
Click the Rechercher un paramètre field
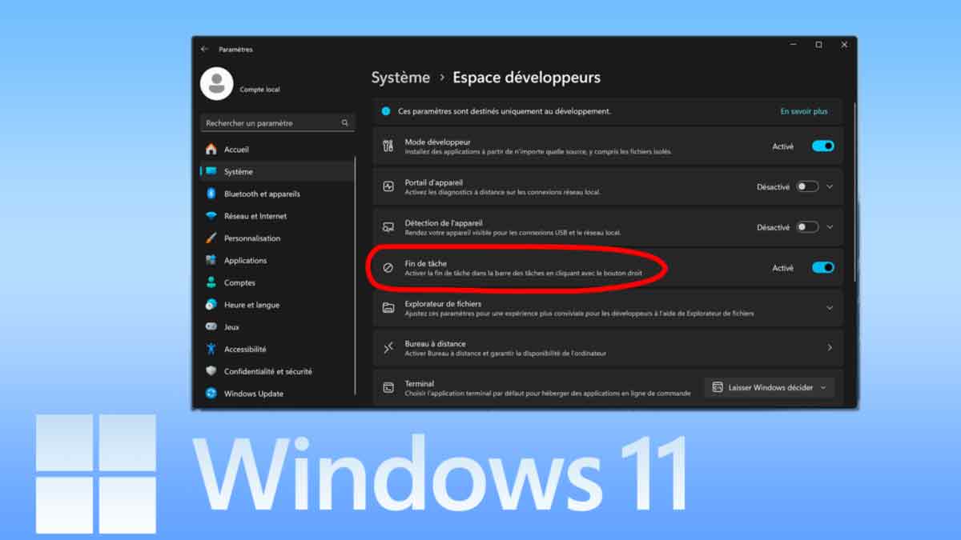pyautogui.click(x=277, y=123)
